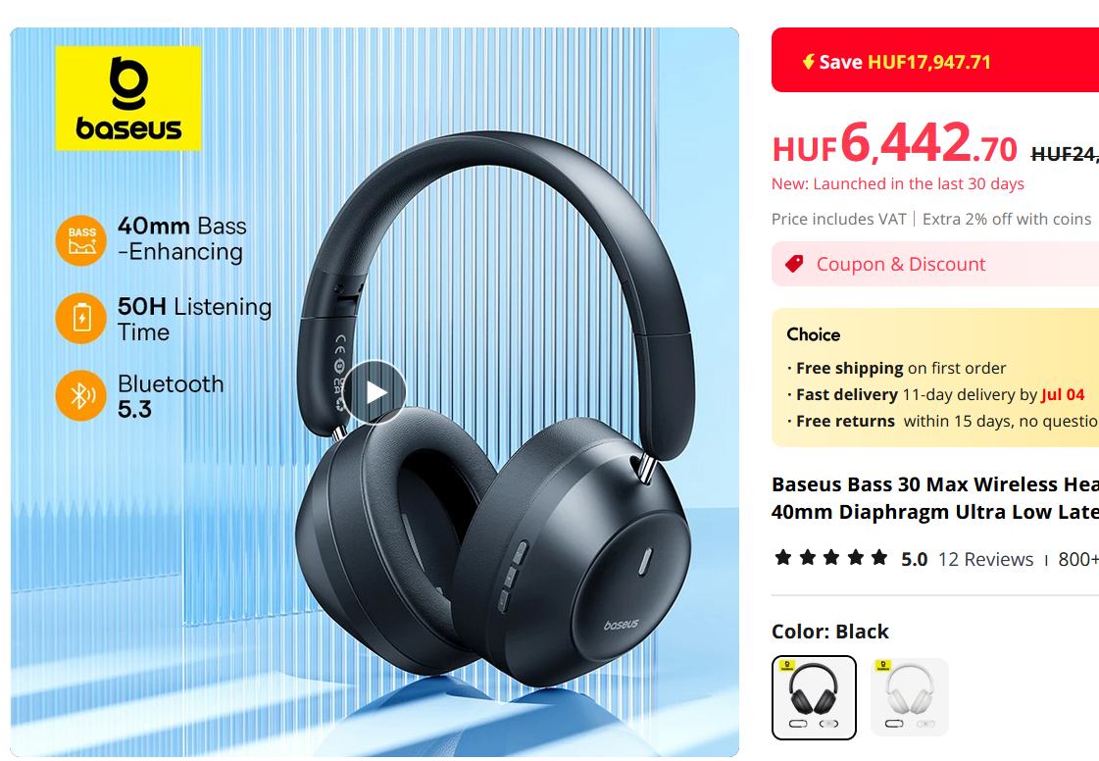Select the Black color headphone swatch
Screen dimensions: 1099x761
point(814,698)
